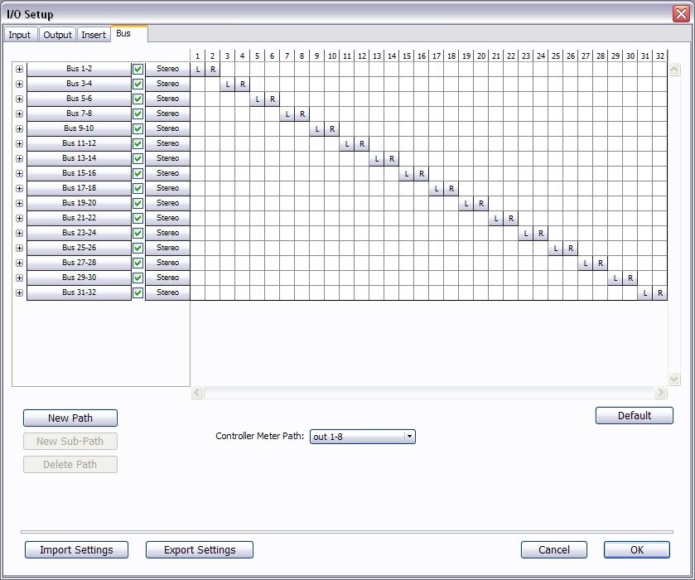Switch to the Insert tab
Image resolution: width=695 pixels, height=580 pixels.
(x=94, y=35)
